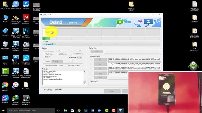The height and width of the screenshot is (113, 202).
Task: Click the PIT file path field
Action: click(133, 51)
